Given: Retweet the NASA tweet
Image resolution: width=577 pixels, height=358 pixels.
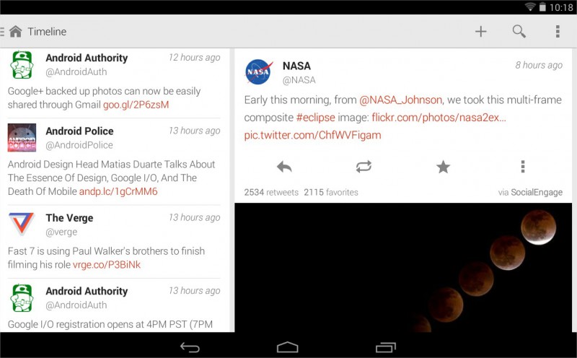Looking at the screenshot, I should point(364,167).
